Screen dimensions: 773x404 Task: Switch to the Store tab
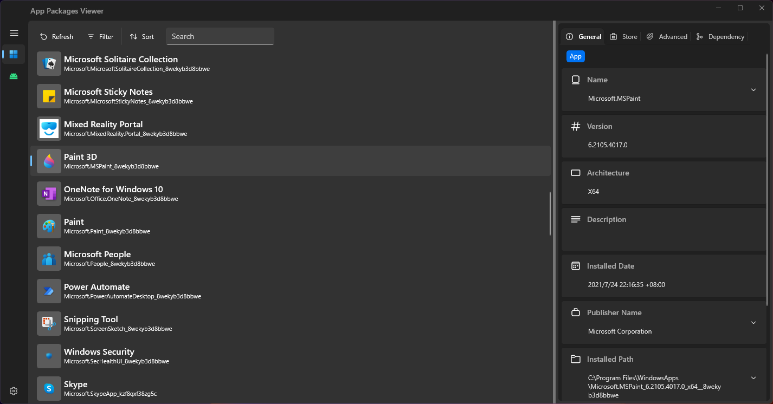pyautogui.click(x=623, y=37)
